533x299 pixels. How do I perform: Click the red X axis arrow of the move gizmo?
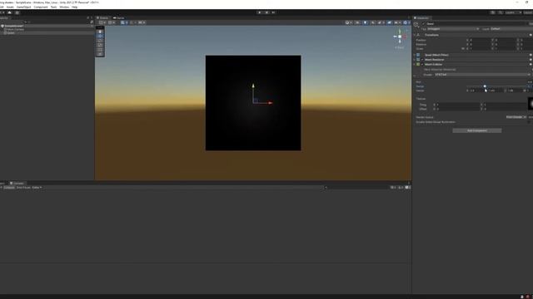[x=270, y=103]
